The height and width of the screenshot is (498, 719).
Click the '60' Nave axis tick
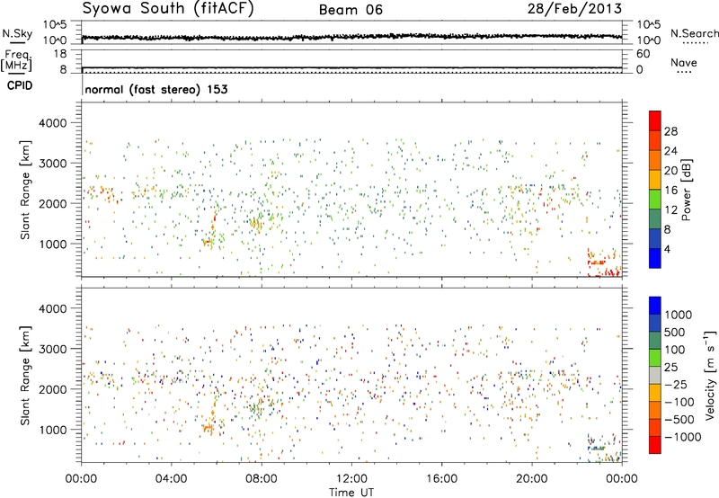644,54
